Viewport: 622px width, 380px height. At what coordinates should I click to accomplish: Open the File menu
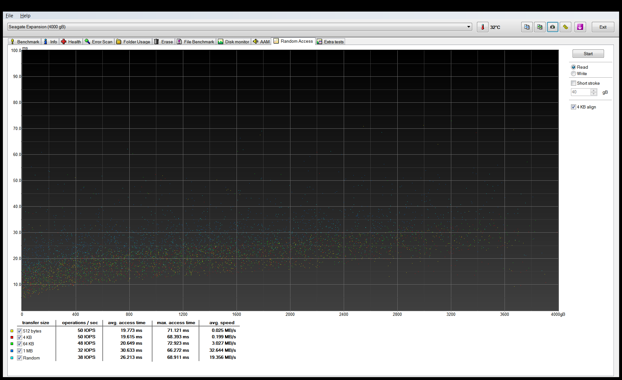[x=9, y=16]
